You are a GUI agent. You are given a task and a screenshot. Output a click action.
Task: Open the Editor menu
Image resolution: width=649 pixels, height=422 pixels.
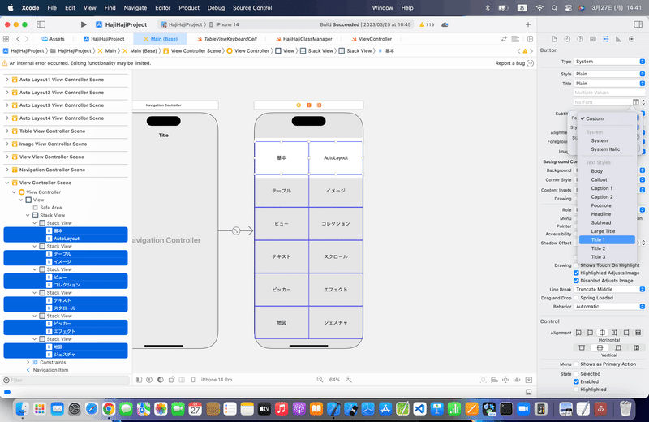[163, 8]
